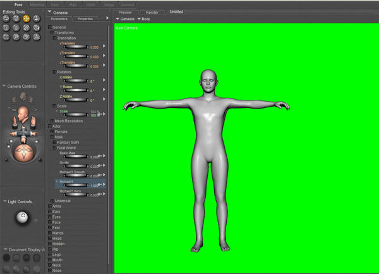
Task: Click the camera trackball sphere
Action: pos(23,153)
